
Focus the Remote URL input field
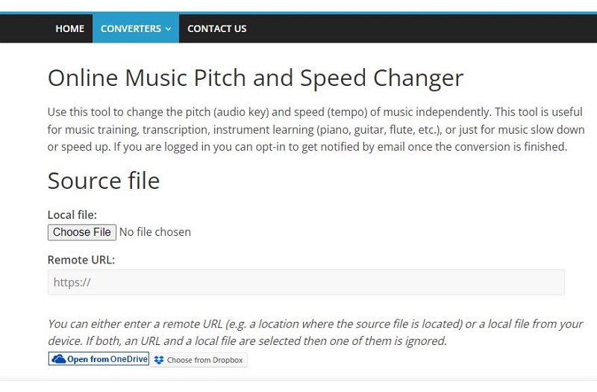pos(306,282)
